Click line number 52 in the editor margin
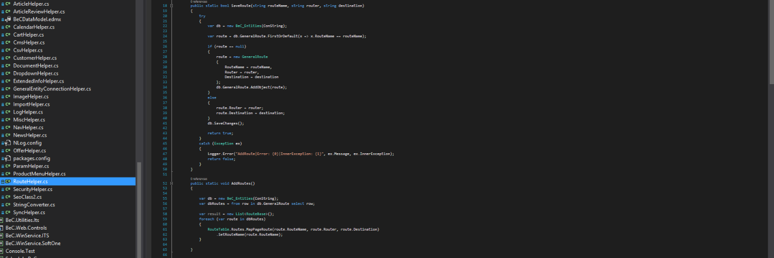The width and height of the screenshot is (774, 258). pos(165,183)
